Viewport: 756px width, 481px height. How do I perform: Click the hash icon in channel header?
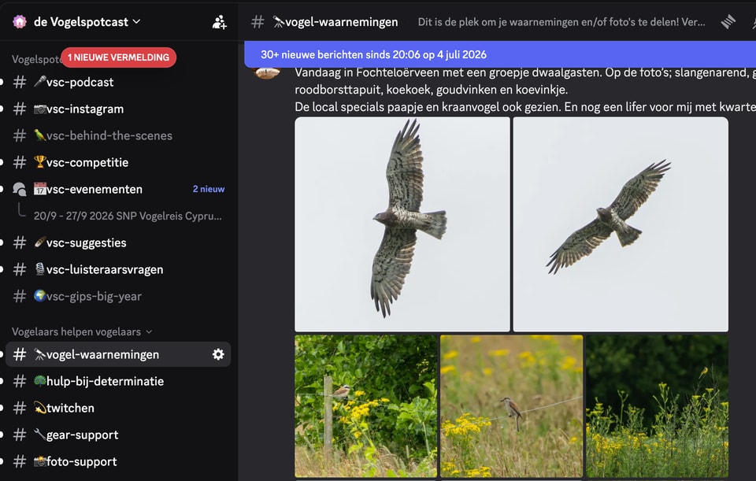click(x=258, y=22)
